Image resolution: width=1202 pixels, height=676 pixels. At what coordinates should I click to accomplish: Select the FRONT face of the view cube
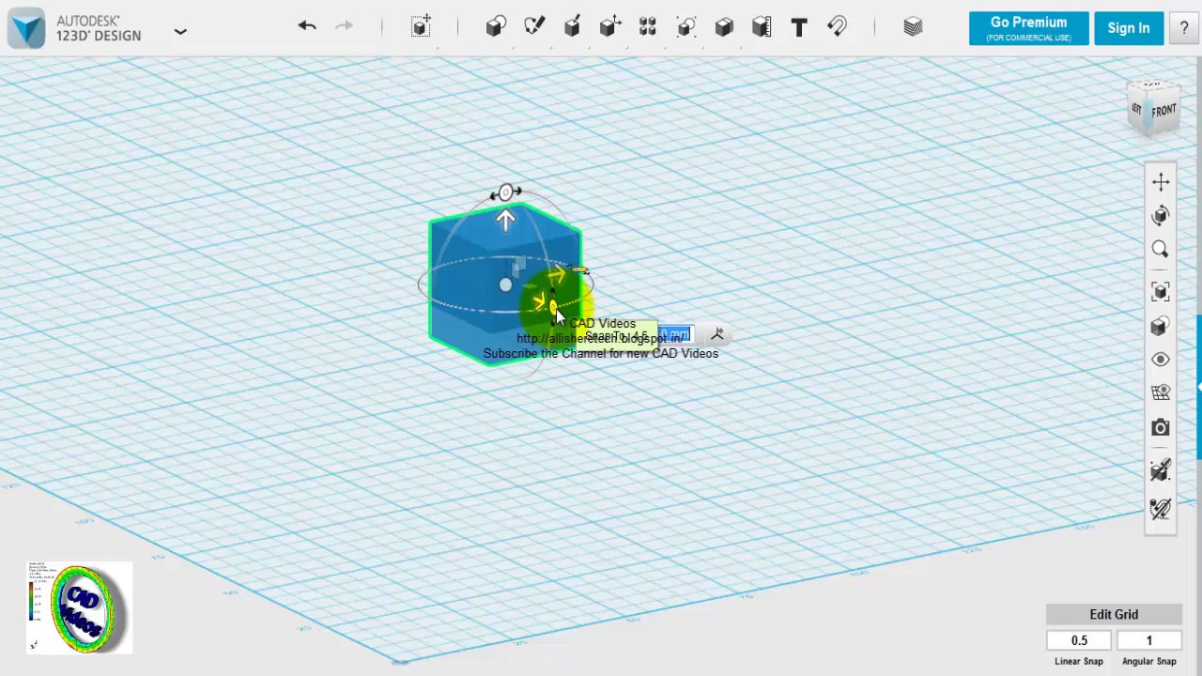coord(1164,111)
